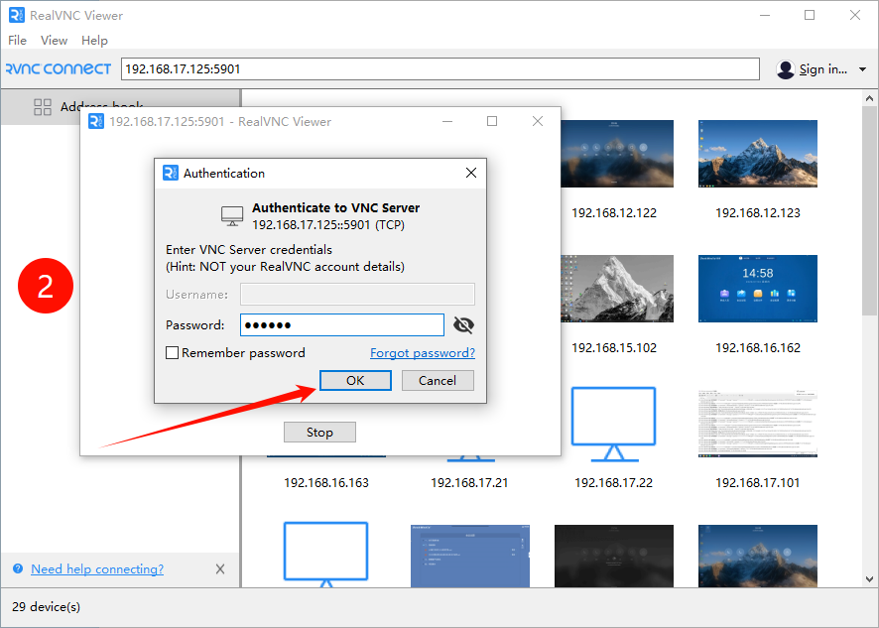
Task: Dismiss the help connecting banner
Action: click(x=220, y=569)
